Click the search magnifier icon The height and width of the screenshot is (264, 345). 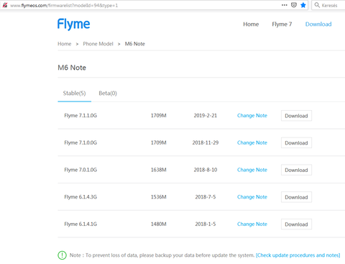317,5
